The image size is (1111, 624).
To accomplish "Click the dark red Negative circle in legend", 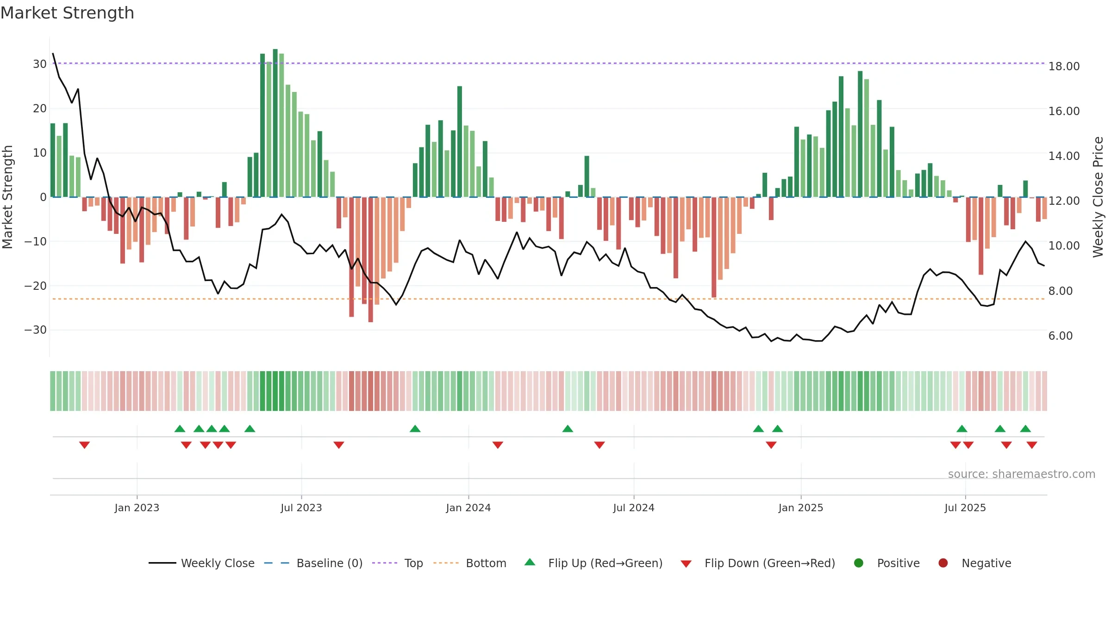I will click(x=943, y=563).
